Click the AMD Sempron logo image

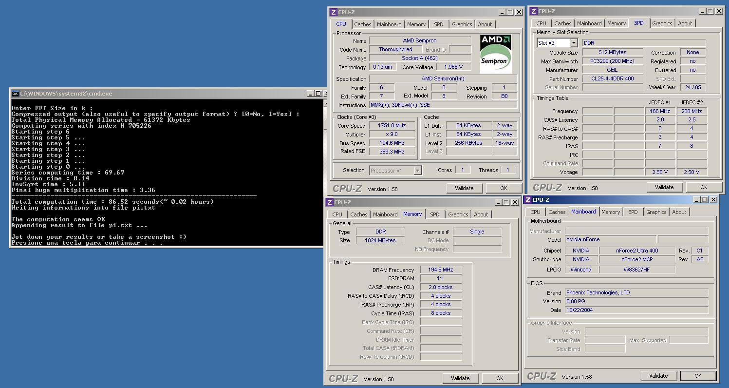(496, 54)
